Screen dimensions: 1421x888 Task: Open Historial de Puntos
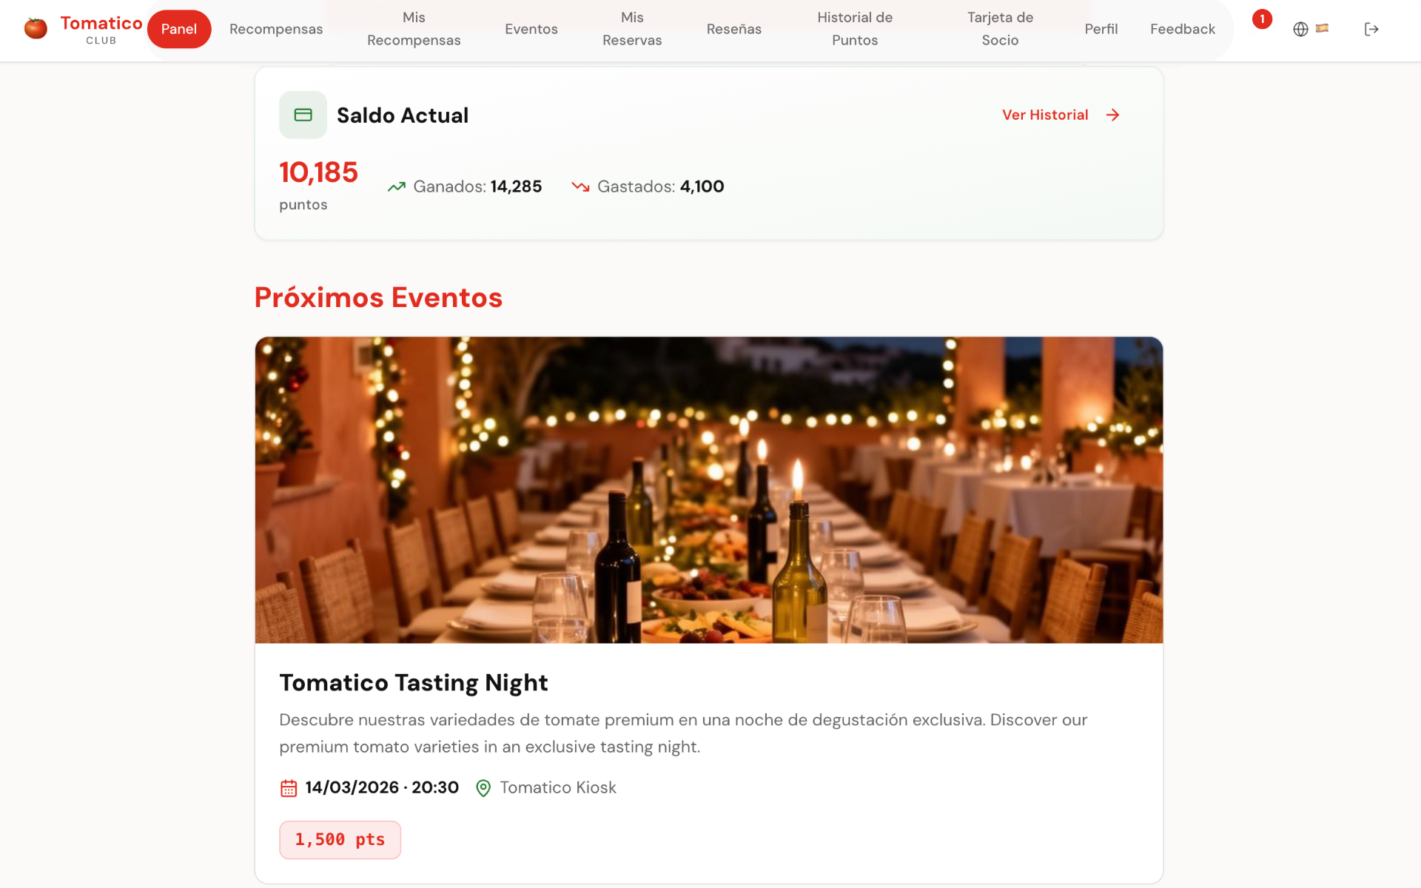[x=855, y=29]
